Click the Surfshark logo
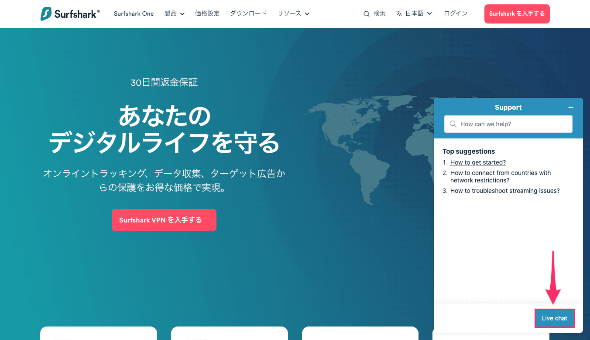 click(70, 13)
